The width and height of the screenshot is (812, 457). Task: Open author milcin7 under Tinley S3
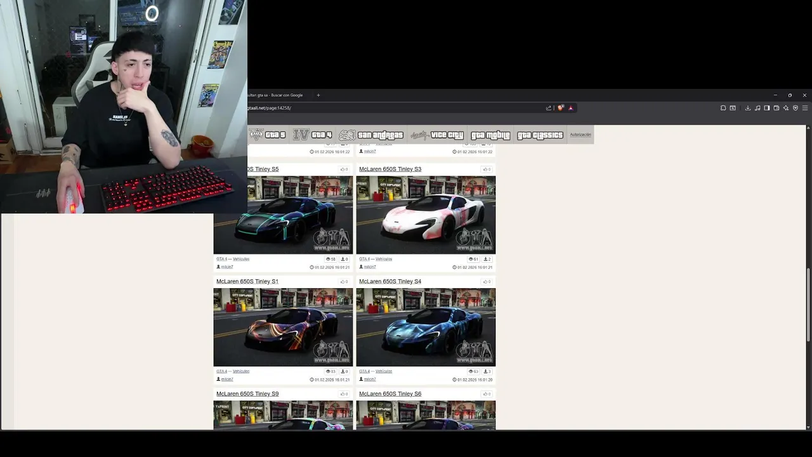coord(370,267)
